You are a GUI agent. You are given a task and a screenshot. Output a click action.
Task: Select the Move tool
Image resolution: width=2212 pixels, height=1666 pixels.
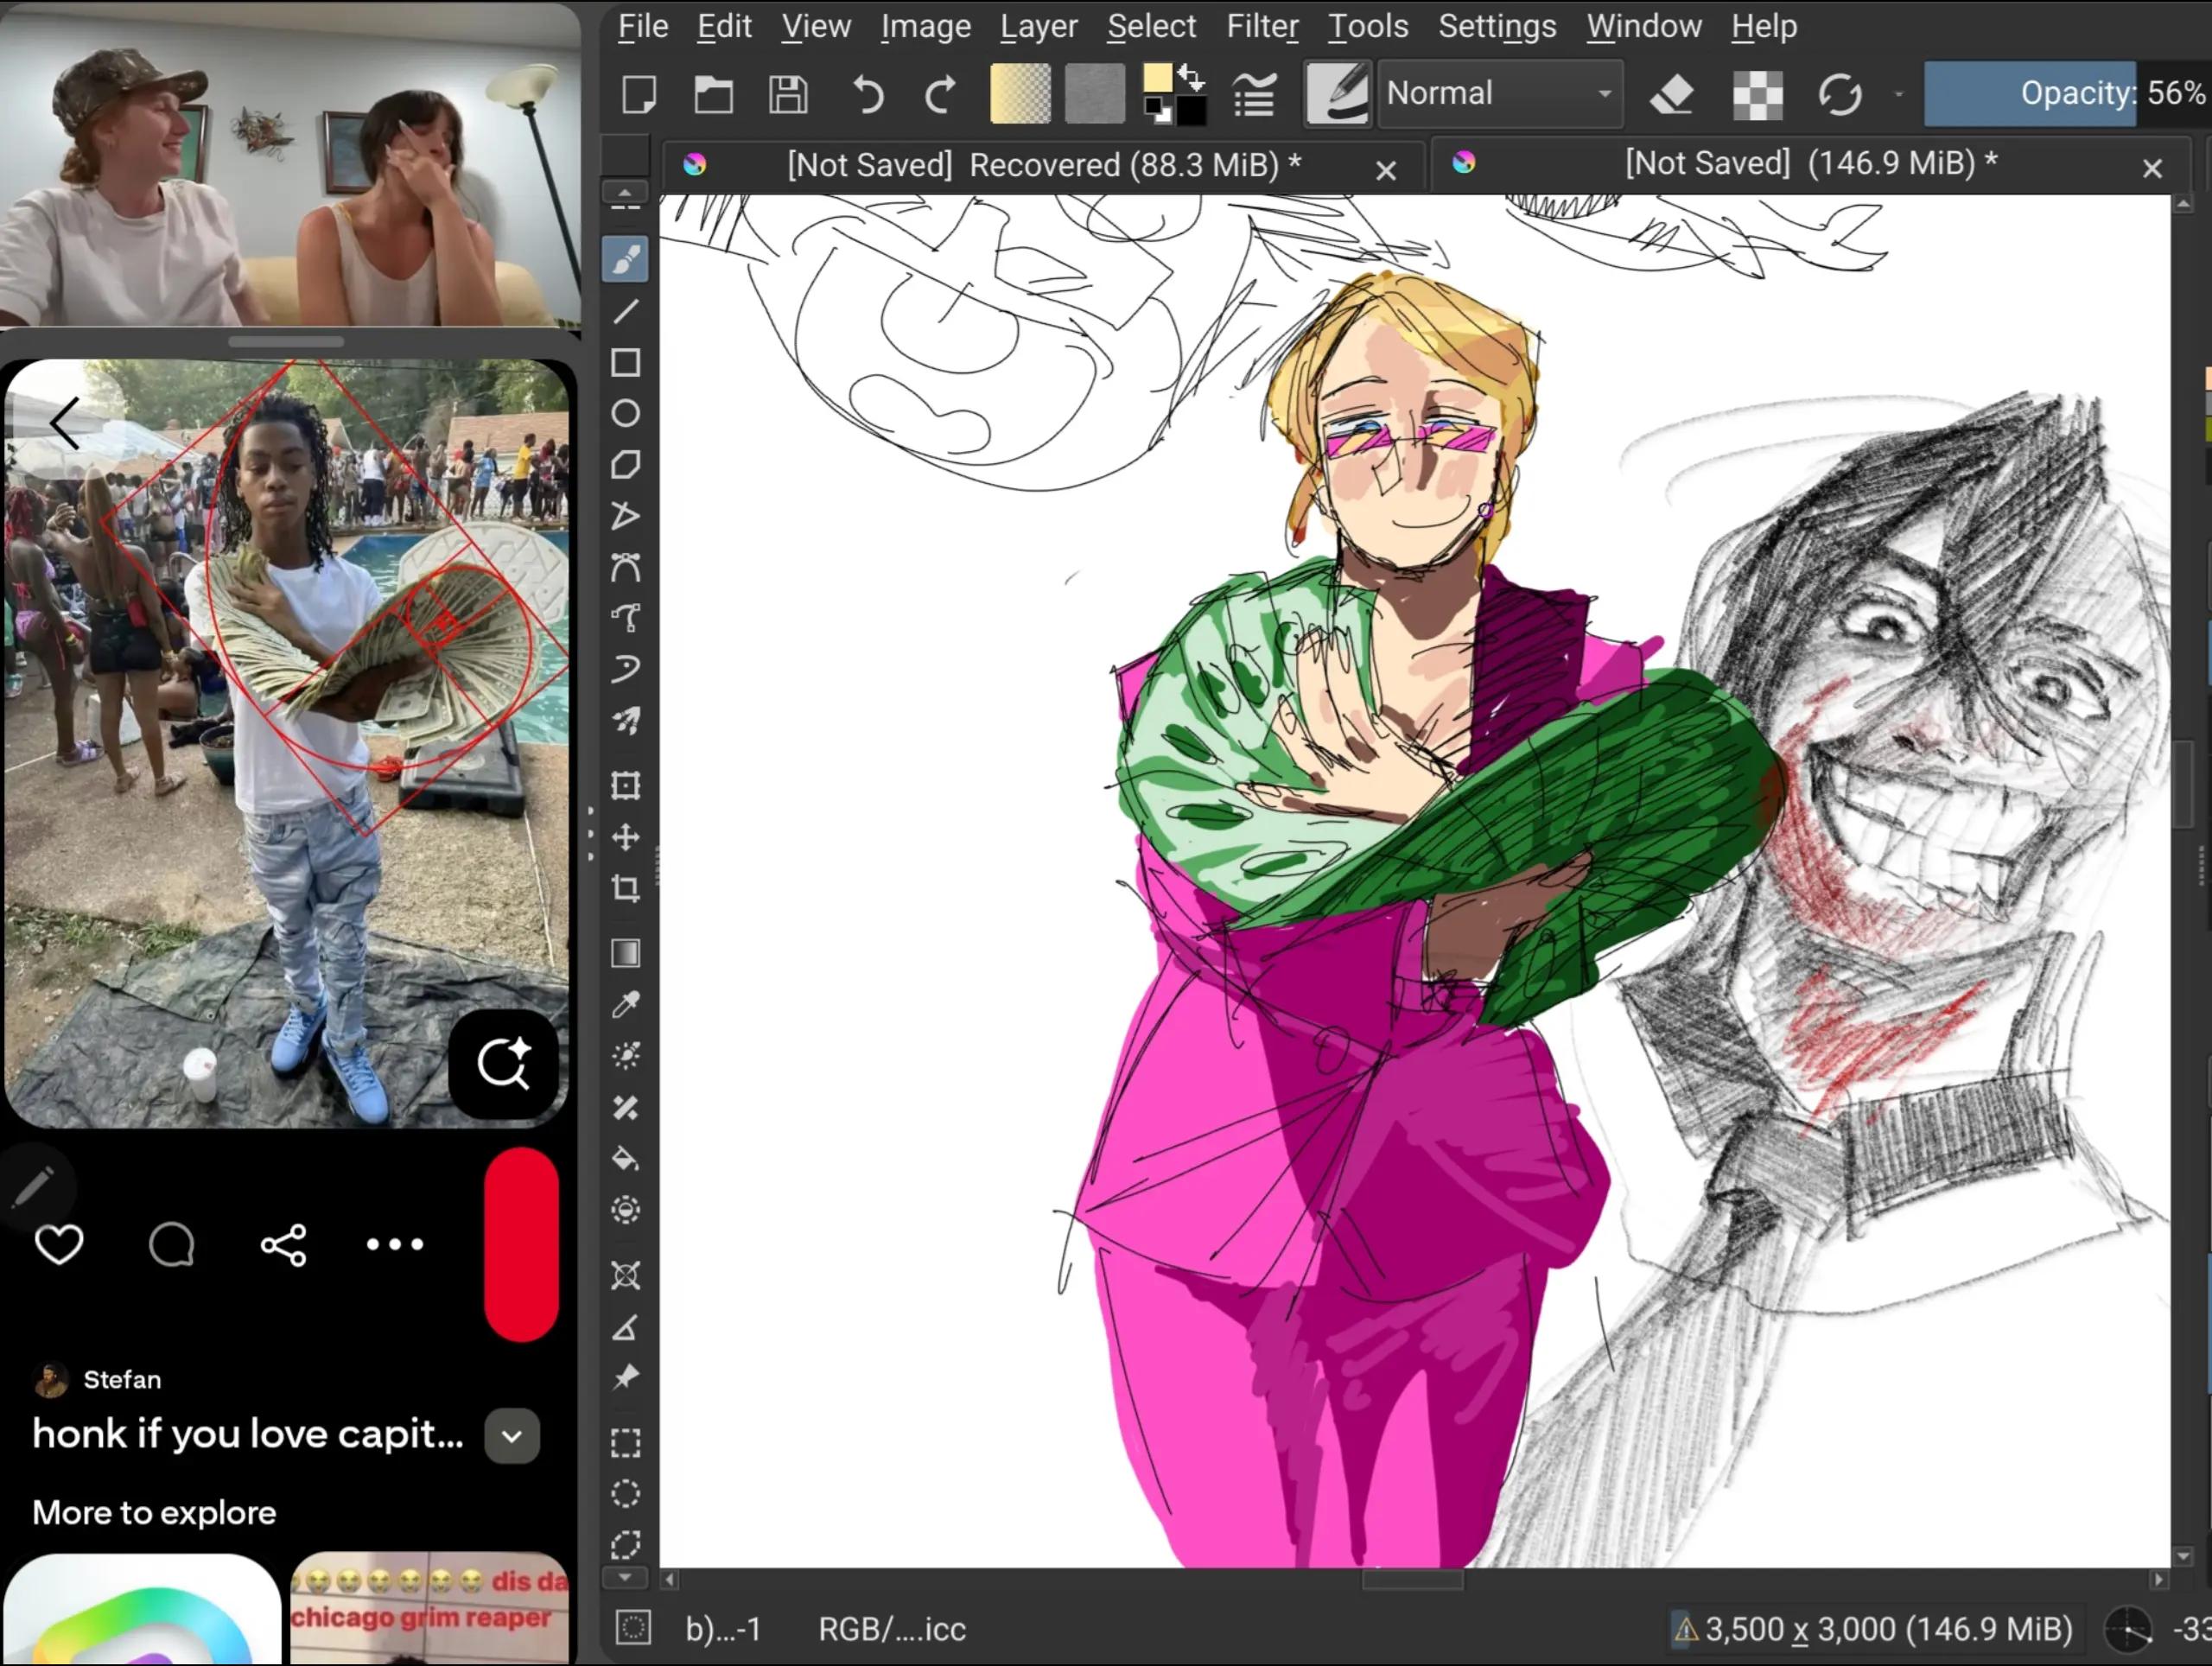(626, 837)
